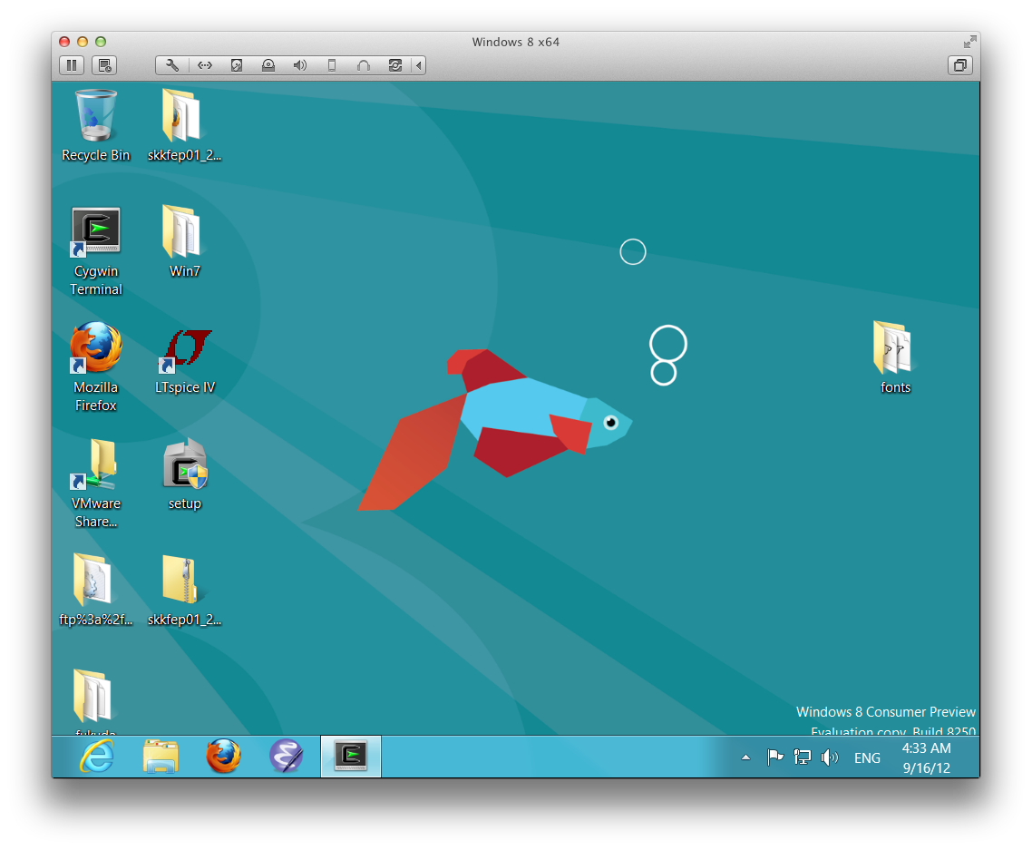
Task: Open File Explorer from taskbar
Action: click(x=161, y=757)
